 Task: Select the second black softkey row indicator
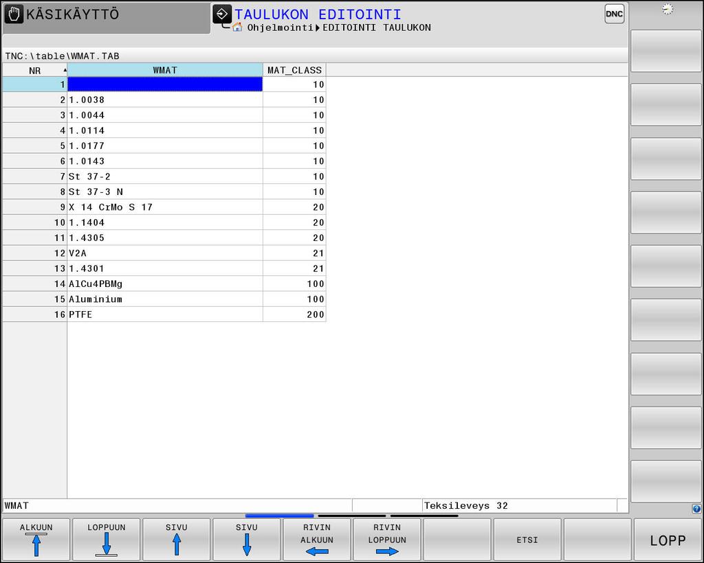(x=352, y=516)
